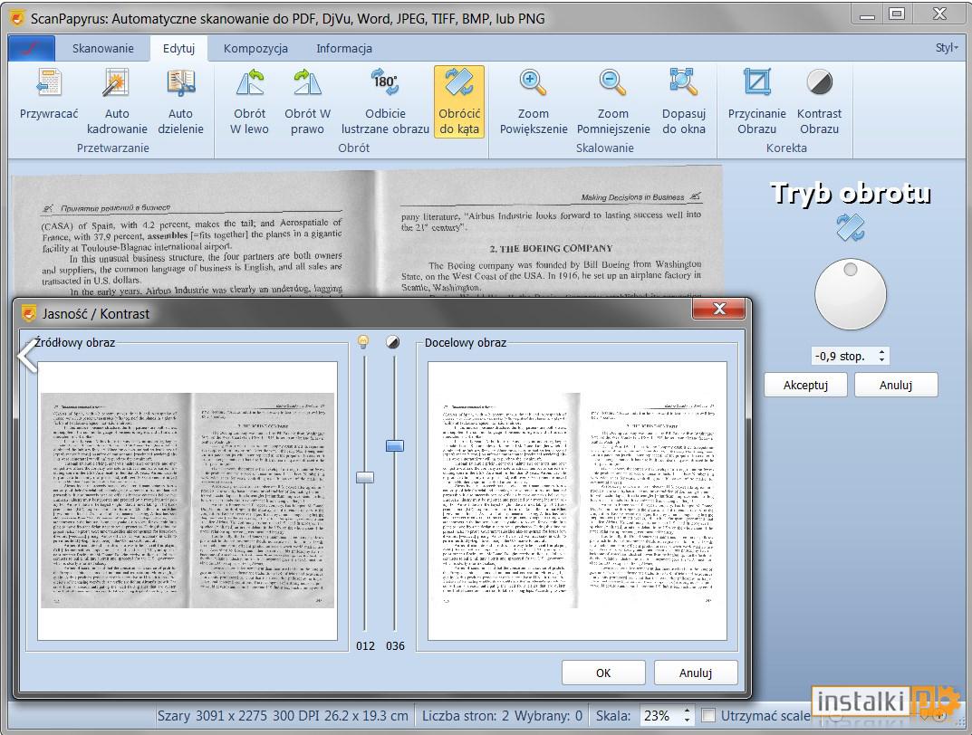Open the Styl dropdown menu
This screenshot has width=972, height=735.
coord(947,48)
